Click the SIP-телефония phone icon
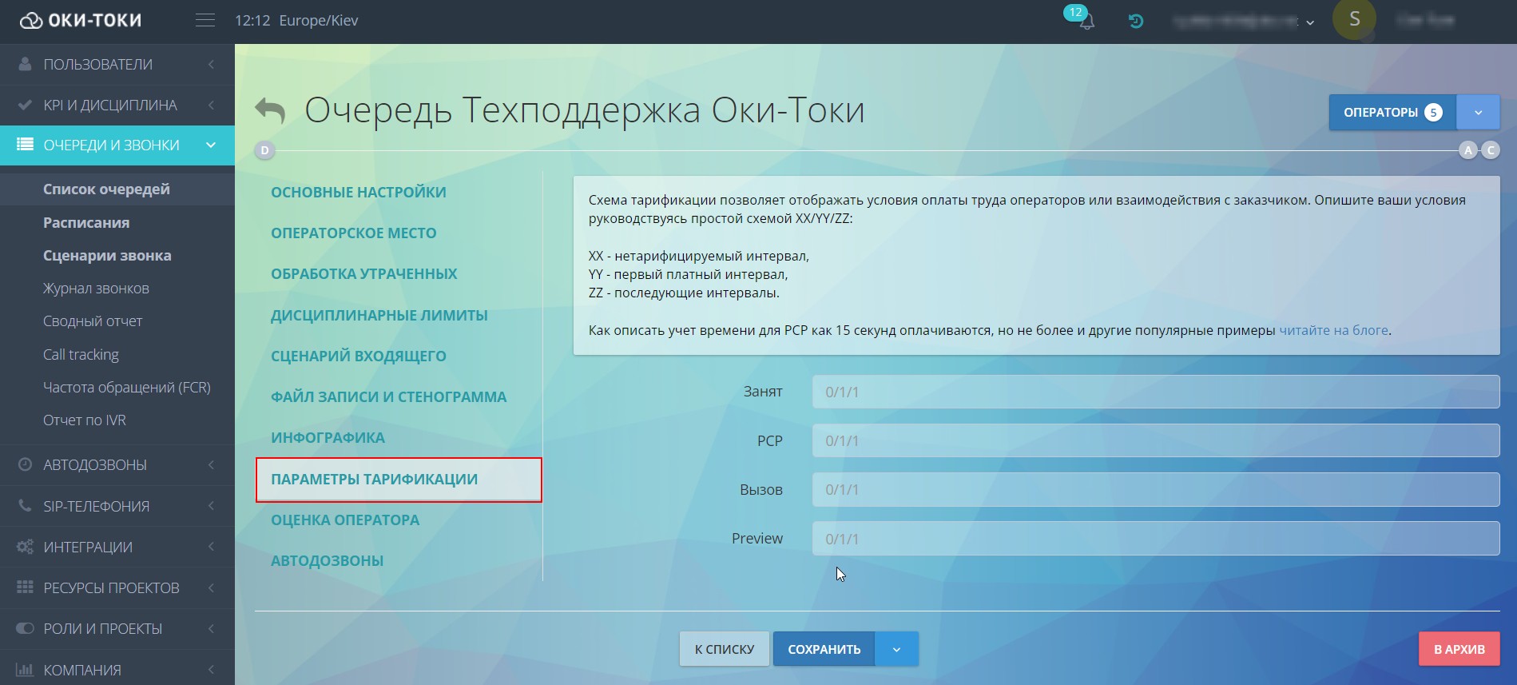This screenshot has width=1517, height=685. click(25, 506)
